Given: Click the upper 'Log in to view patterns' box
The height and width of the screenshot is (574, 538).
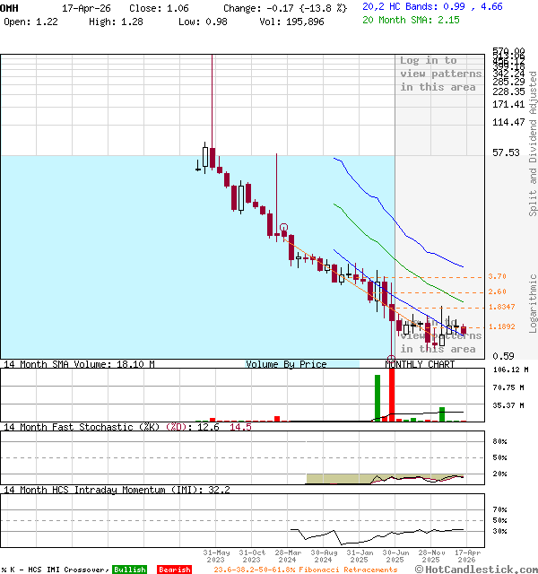Looking at the screenshot, I should point(440,74).
